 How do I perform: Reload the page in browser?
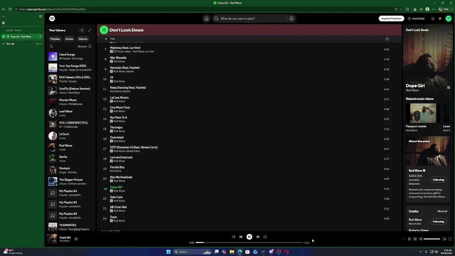coord(10,9)
